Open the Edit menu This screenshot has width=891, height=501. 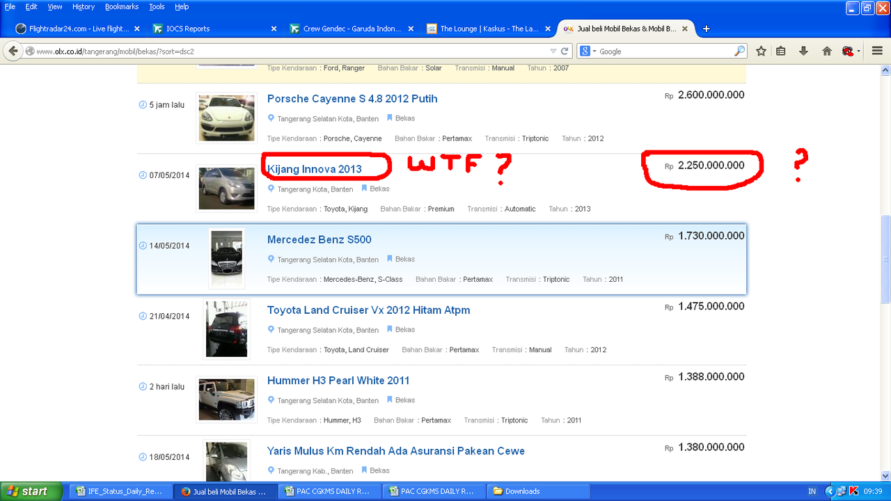click(x=31, y=6)
